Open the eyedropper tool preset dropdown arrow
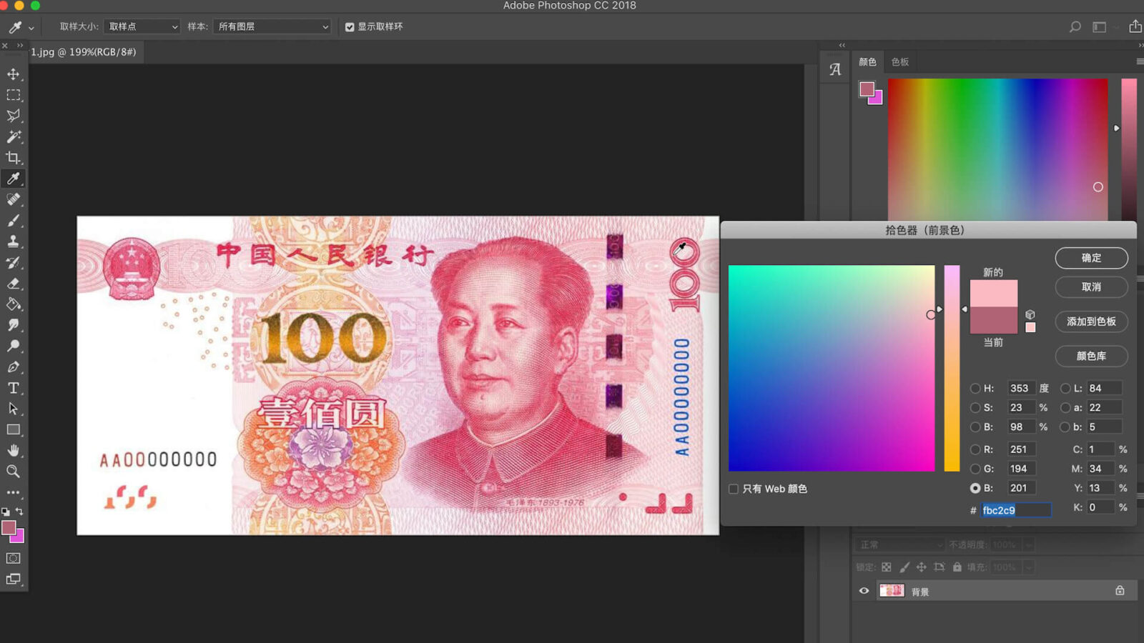The width and height of the screenshot is (1144, 643). (x=31, y=28)
